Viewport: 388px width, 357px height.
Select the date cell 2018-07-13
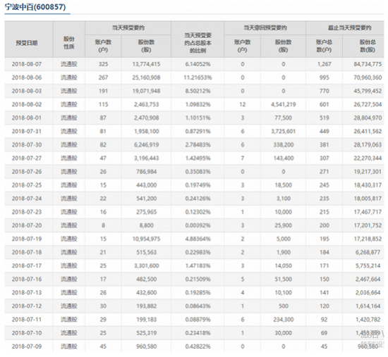point(27,292)
